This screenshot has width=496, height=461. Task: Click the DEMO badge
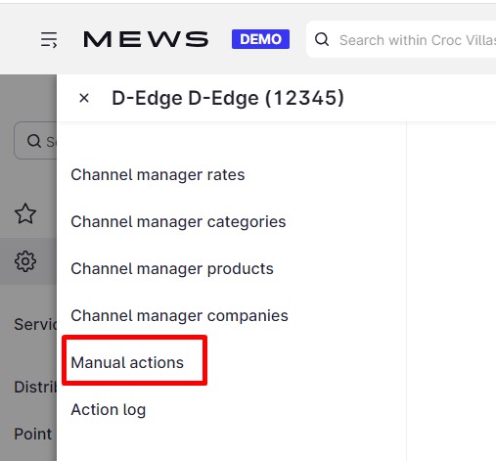click(x=260, y=39)
